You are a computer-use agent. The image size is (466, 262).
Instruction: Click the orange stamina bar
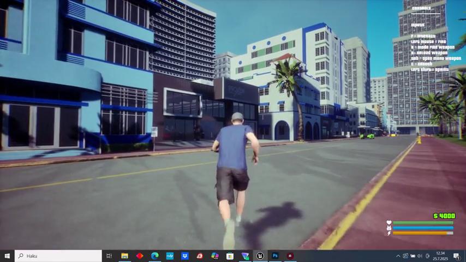pyautogui.click(x=423, y=234)
